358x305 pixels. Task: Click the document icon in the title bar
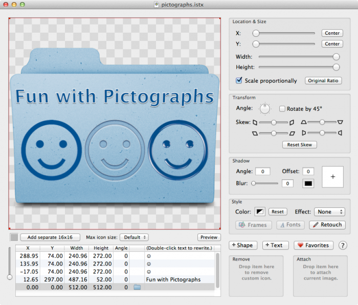pos(156,4)
